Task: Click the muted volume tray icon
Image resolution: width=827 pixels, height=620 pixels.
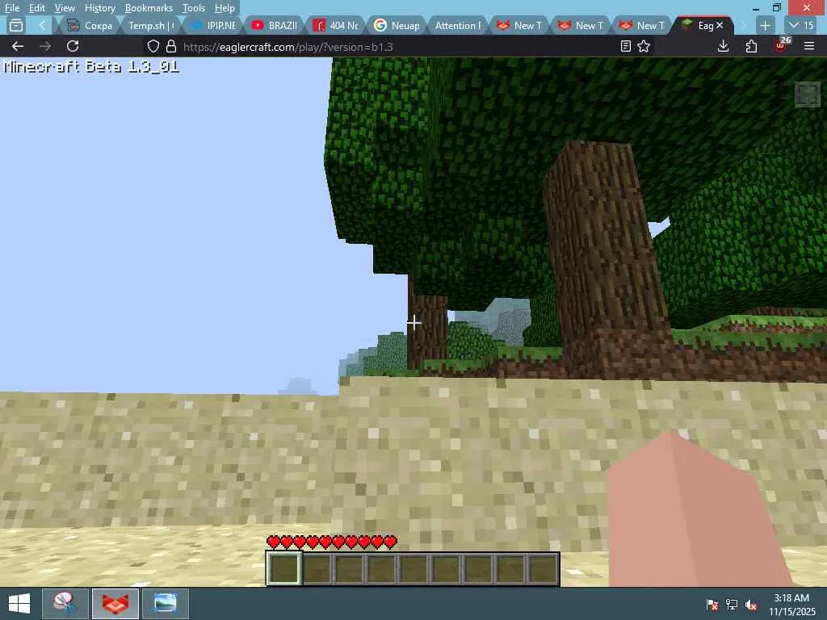Action: pos(751,605)
